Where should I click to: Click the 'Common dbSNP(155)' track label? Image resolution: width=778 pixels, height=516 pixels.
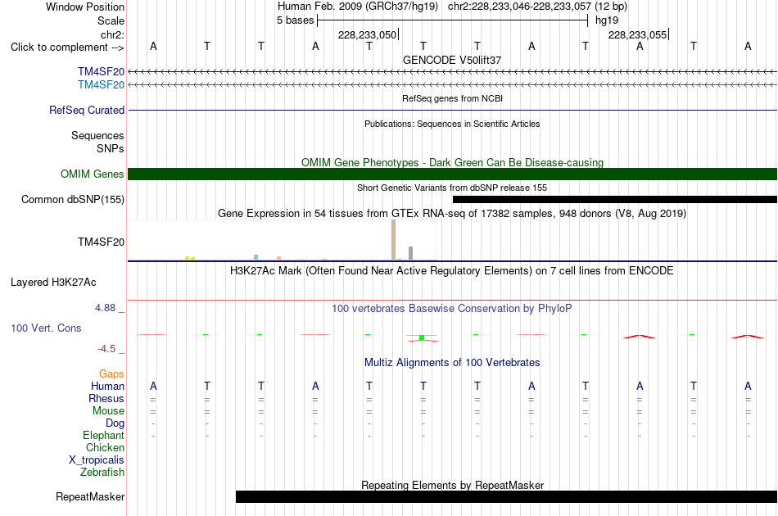[72, 200]
